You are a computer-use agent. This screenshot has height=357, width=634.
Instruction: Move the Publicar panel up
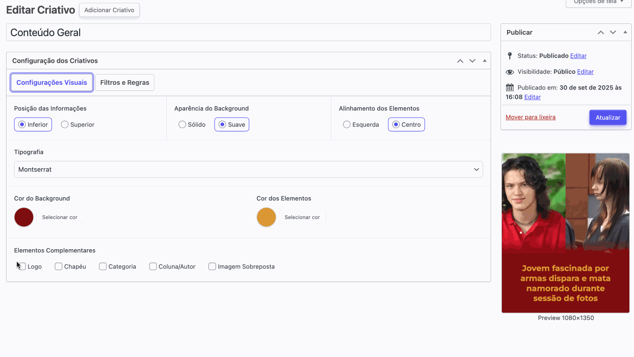tap(601, 32)
